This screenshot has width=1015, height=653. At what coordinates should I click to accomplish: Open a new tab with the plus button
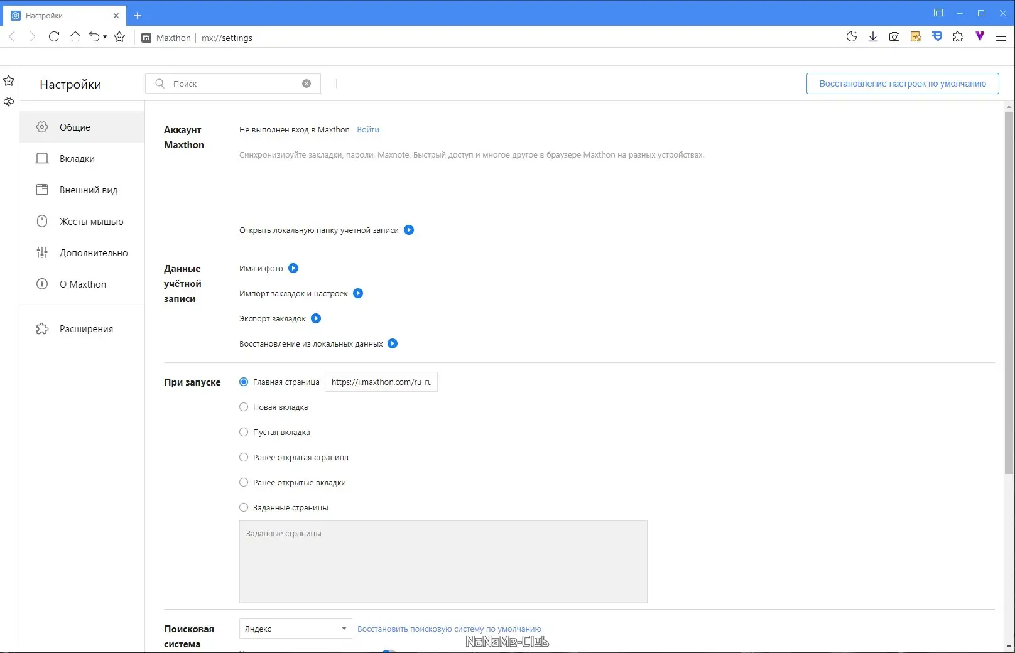(138, 16)
